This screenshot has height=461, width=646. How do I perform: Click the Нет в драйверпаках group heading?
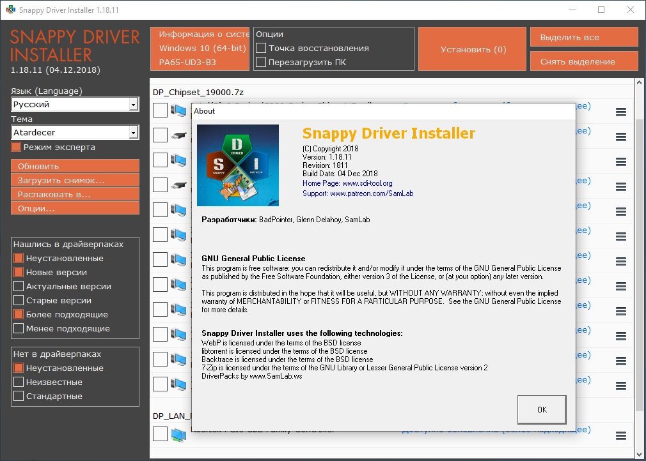point(58,354)
